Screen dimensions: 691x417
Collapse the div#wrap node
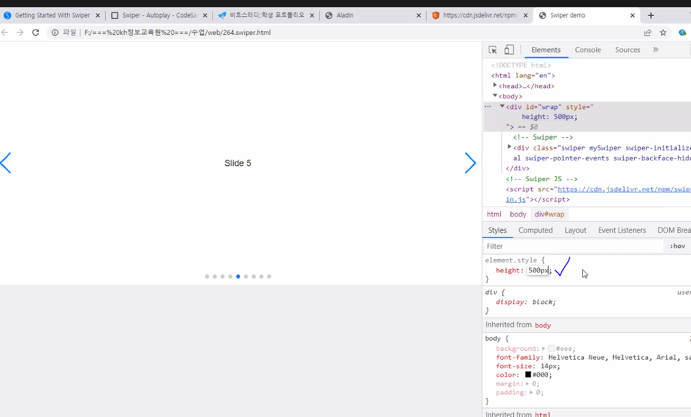pos(502,106)
